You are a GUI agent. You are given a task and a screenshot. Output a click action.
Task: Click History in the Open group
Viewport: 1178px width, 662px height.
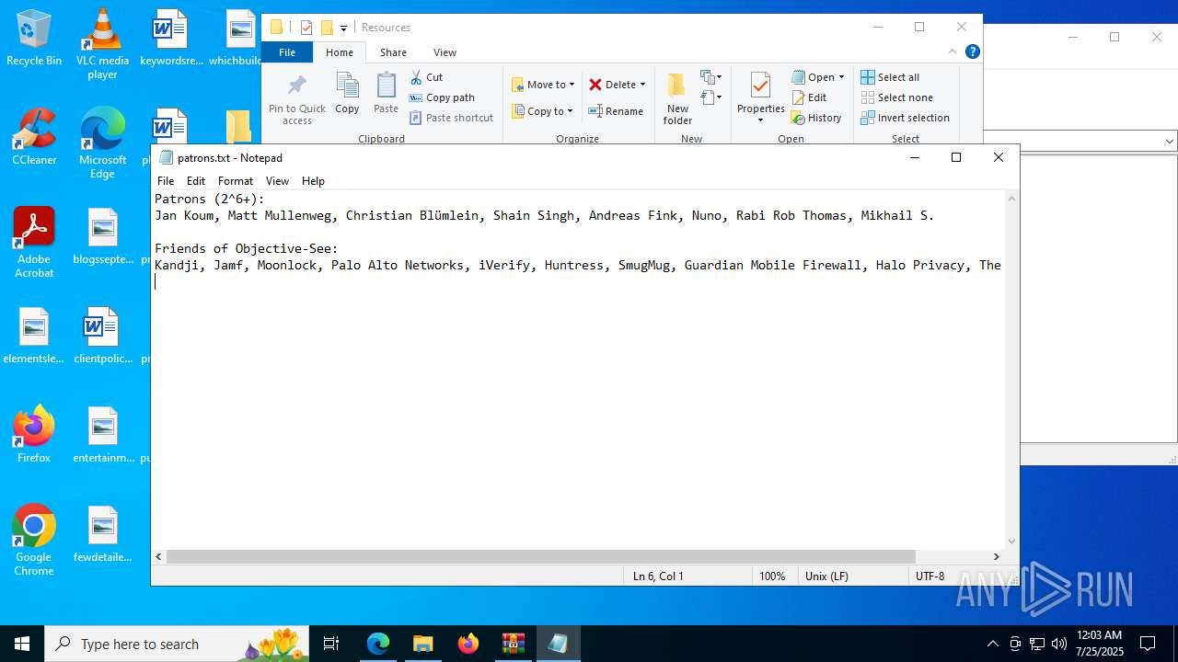[x=815, y=118]
